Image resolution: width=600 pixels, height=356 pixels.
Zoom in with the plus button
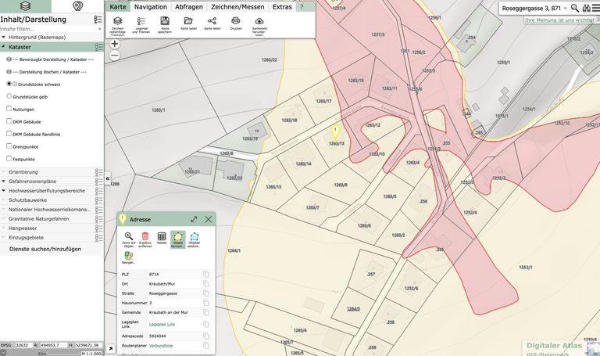(115, 45)
